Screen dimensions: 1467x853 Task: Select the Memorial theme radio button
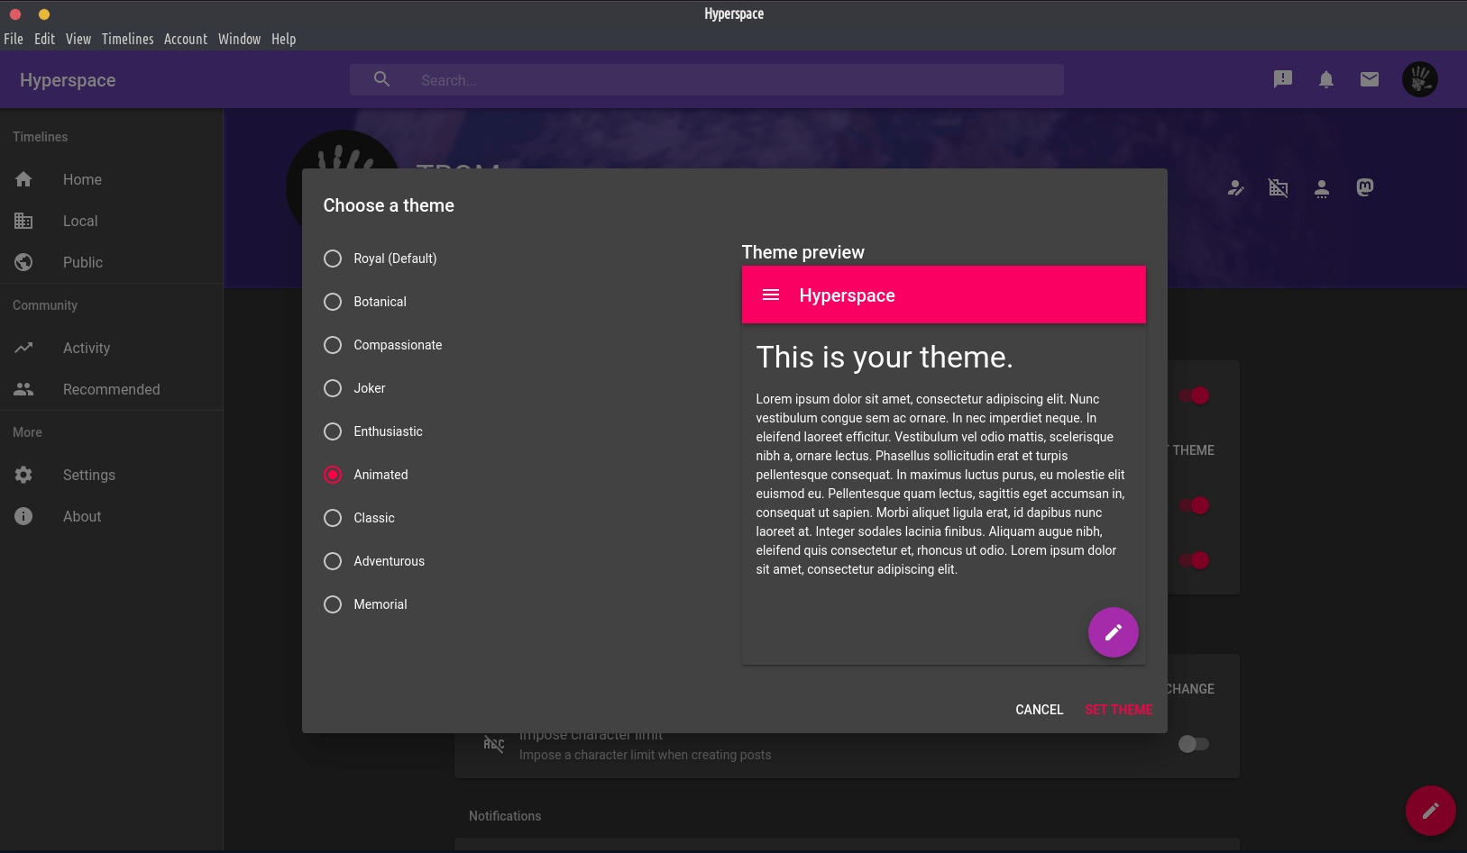coord(333,604)
